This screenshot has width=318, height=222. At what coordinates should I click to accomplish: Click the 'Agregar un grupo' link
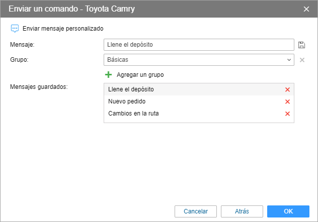tap(140, 75)
